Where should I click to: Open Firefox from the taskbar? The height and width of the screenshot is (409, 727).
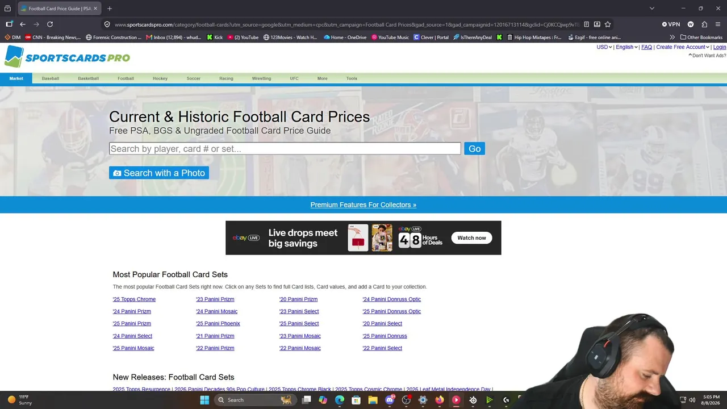point(439,400)
